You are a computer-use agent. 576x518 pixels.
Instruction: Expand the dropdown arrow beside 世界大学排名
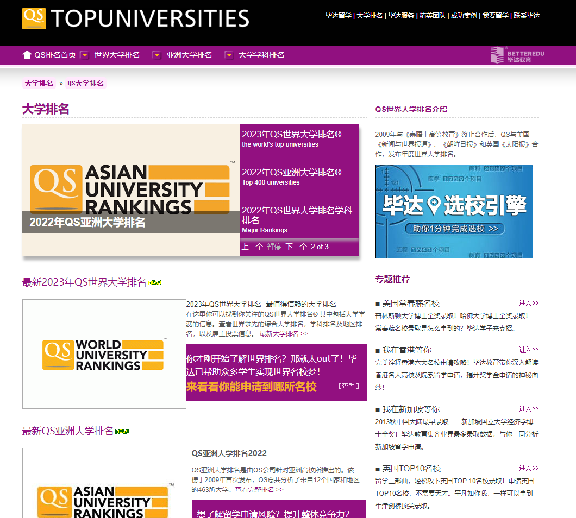(84, 54)
